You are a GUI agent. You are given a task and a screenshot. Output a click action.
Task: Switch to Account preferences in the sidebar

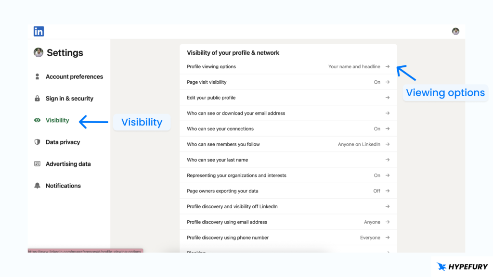point(74,76)
